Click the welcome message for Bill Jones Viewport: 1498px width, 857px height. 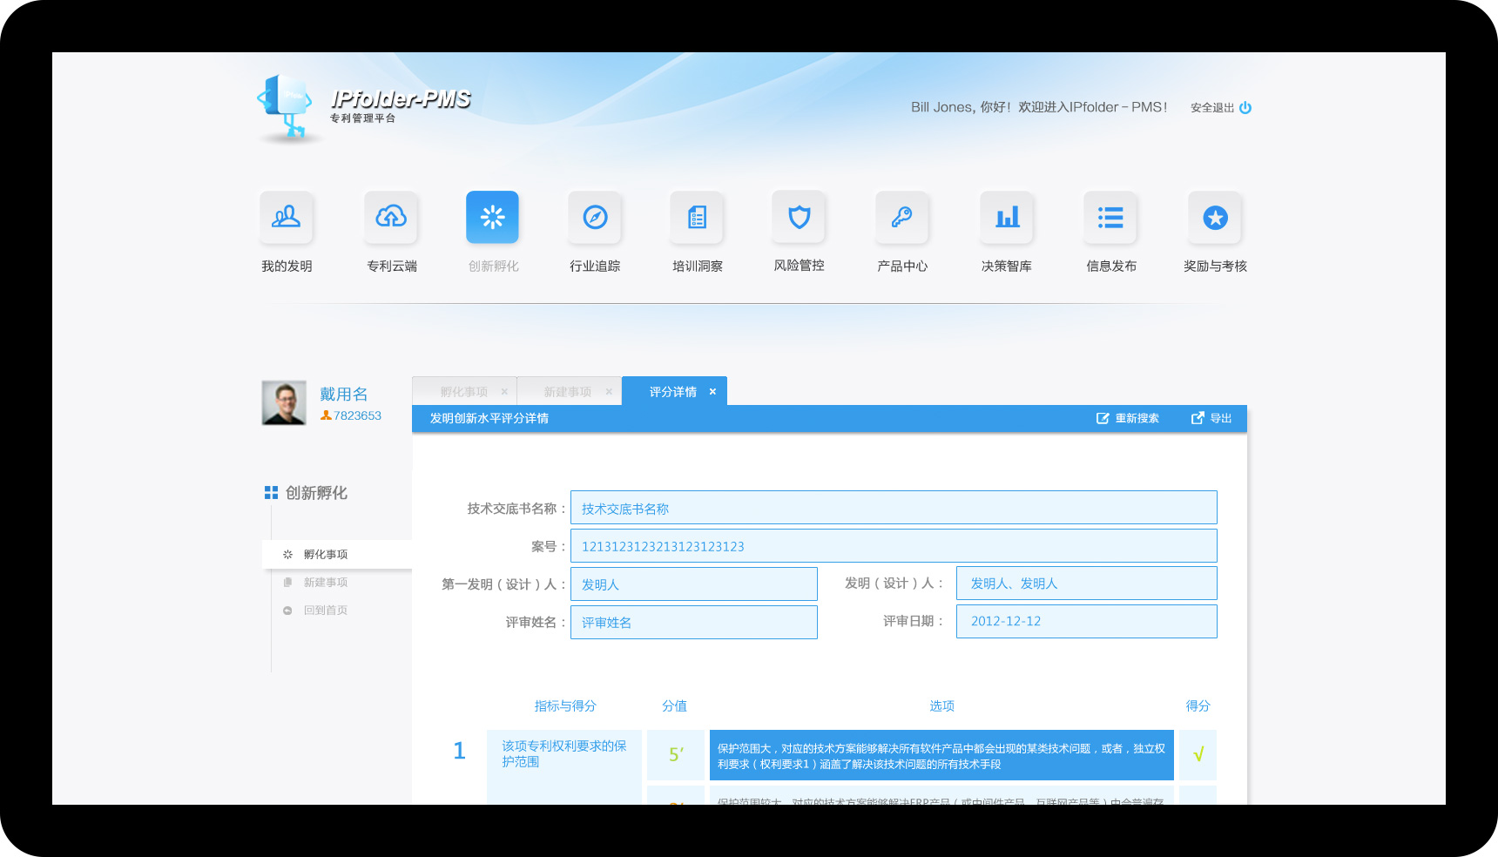point(1039,107)
